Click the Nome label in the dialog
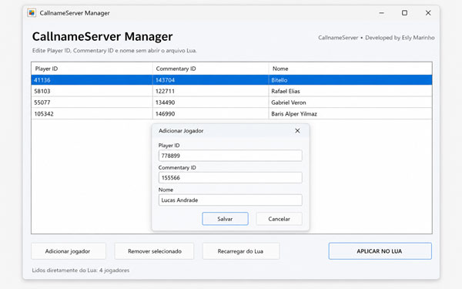Image resolution: width=462 pixels, height=289 pixels. [x=166, y=190]
